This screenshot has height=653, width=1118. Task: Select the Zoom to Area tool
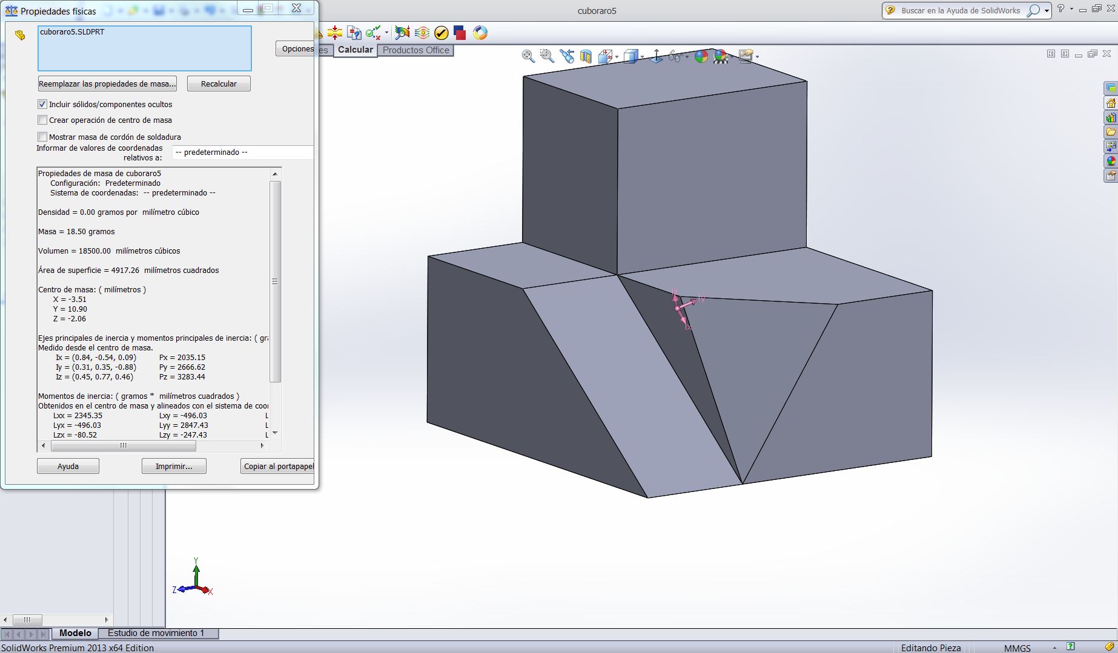pyautogui.click(x=547, y=56)
